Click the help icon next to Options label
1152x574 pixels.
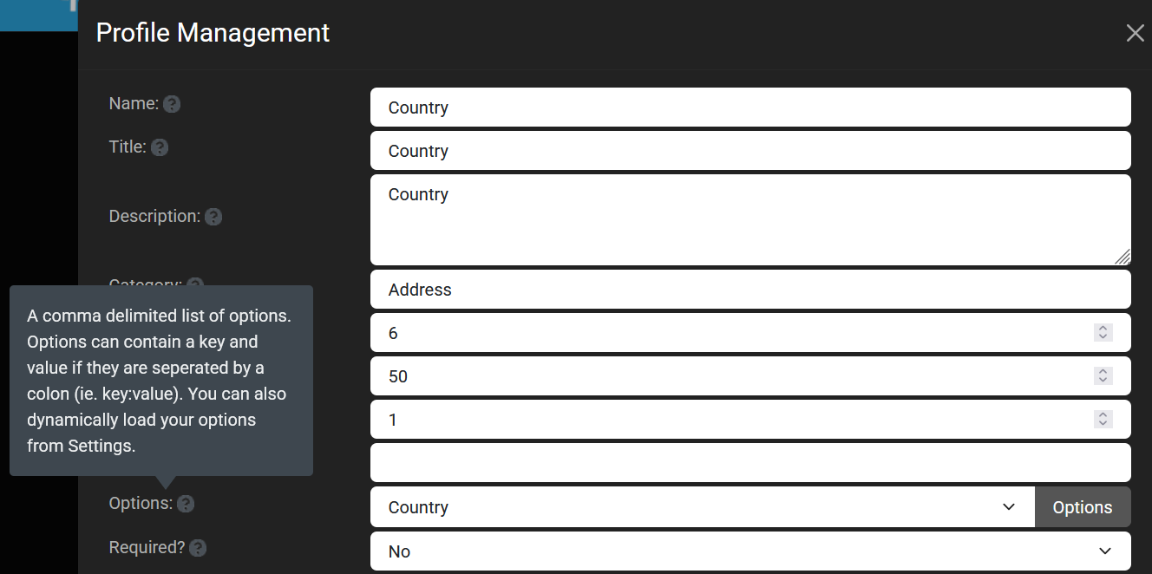(x=186, y=504)
